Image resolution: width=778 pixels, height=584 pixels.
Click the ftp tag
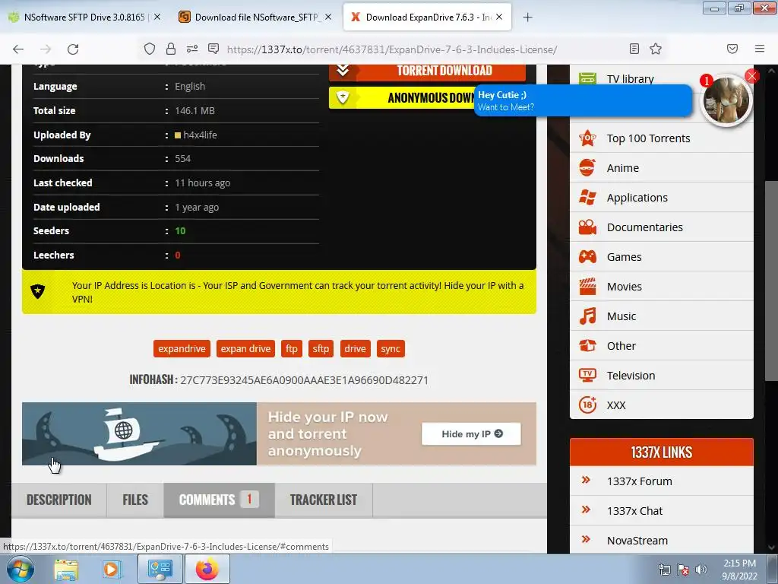(291, 348)
